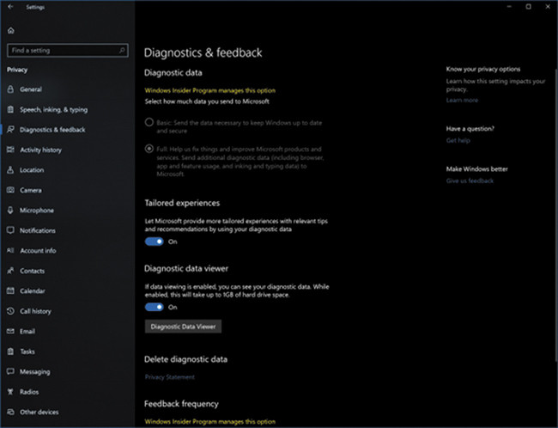This screenshot has height=428, width=558.
Task: Open the Privacy Statement link
Action: point(170,377)
